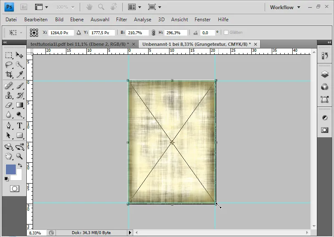Select the Crop tool
334x237 pixels.
click(8, 74)
